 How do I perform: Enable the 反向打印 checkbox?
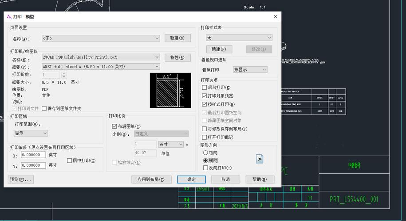[x=205, y=168]
